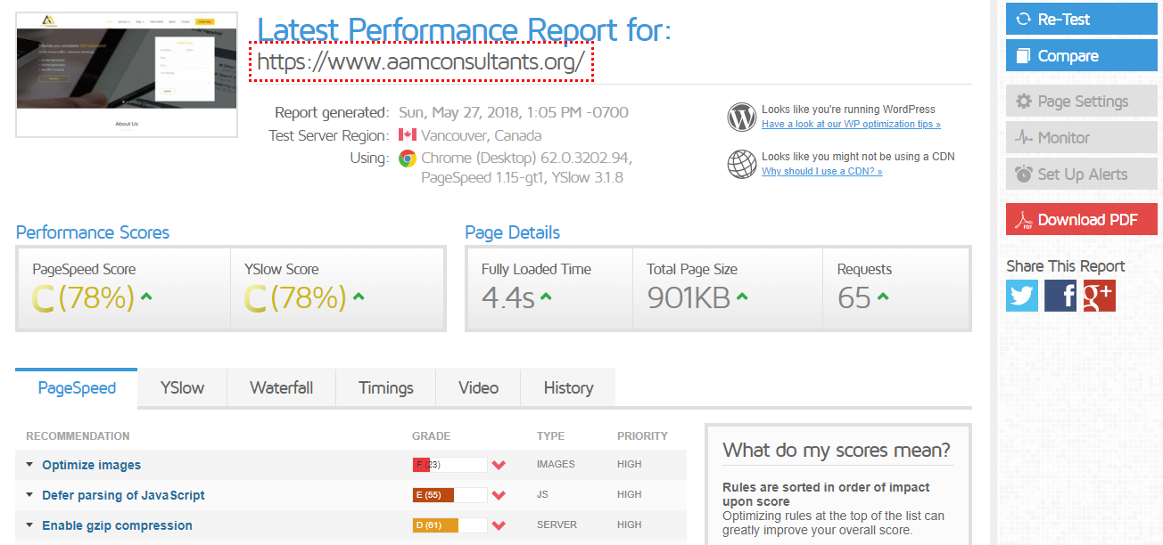Screen dimensions: 1163x545
Task: Open the WP optimization tips link
Action: coord(850,124)
